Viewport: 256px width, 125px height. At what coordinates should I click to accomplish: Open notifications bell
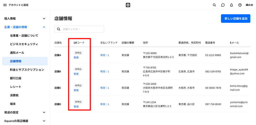pos(231,5)
